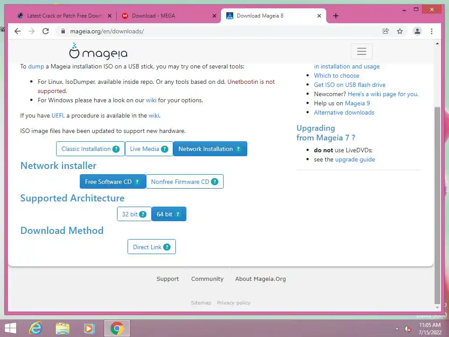Open the Chrome profile avatar
The image size is (449, 337).
417,31
